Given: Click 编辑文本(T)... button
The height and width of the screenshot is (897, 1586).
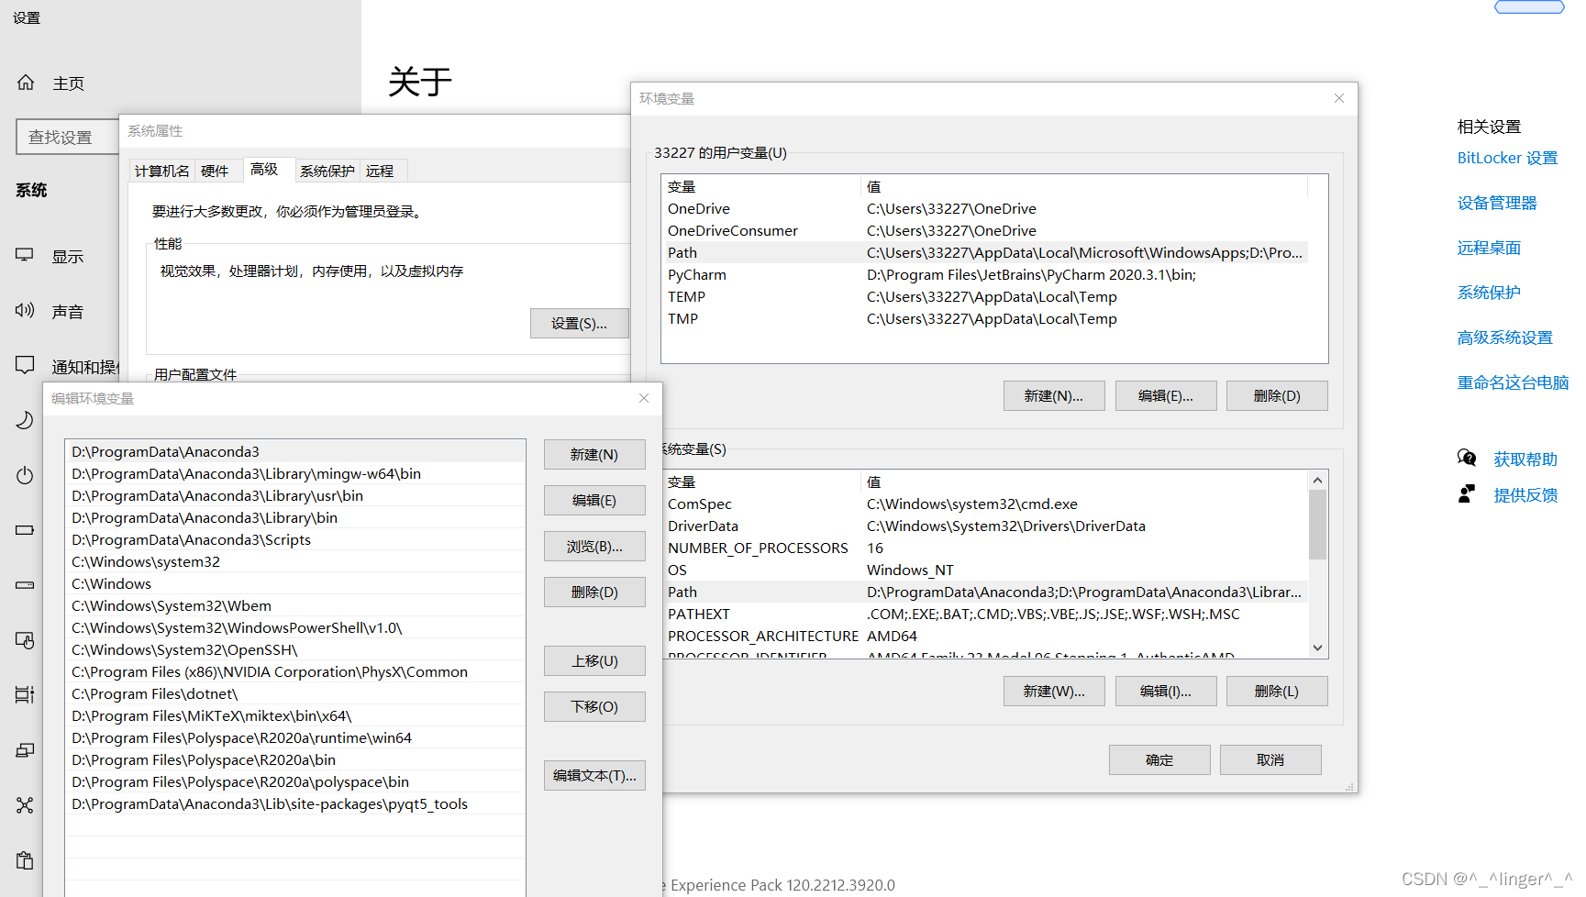Looking at the screenshot, I should click(594, 776).
